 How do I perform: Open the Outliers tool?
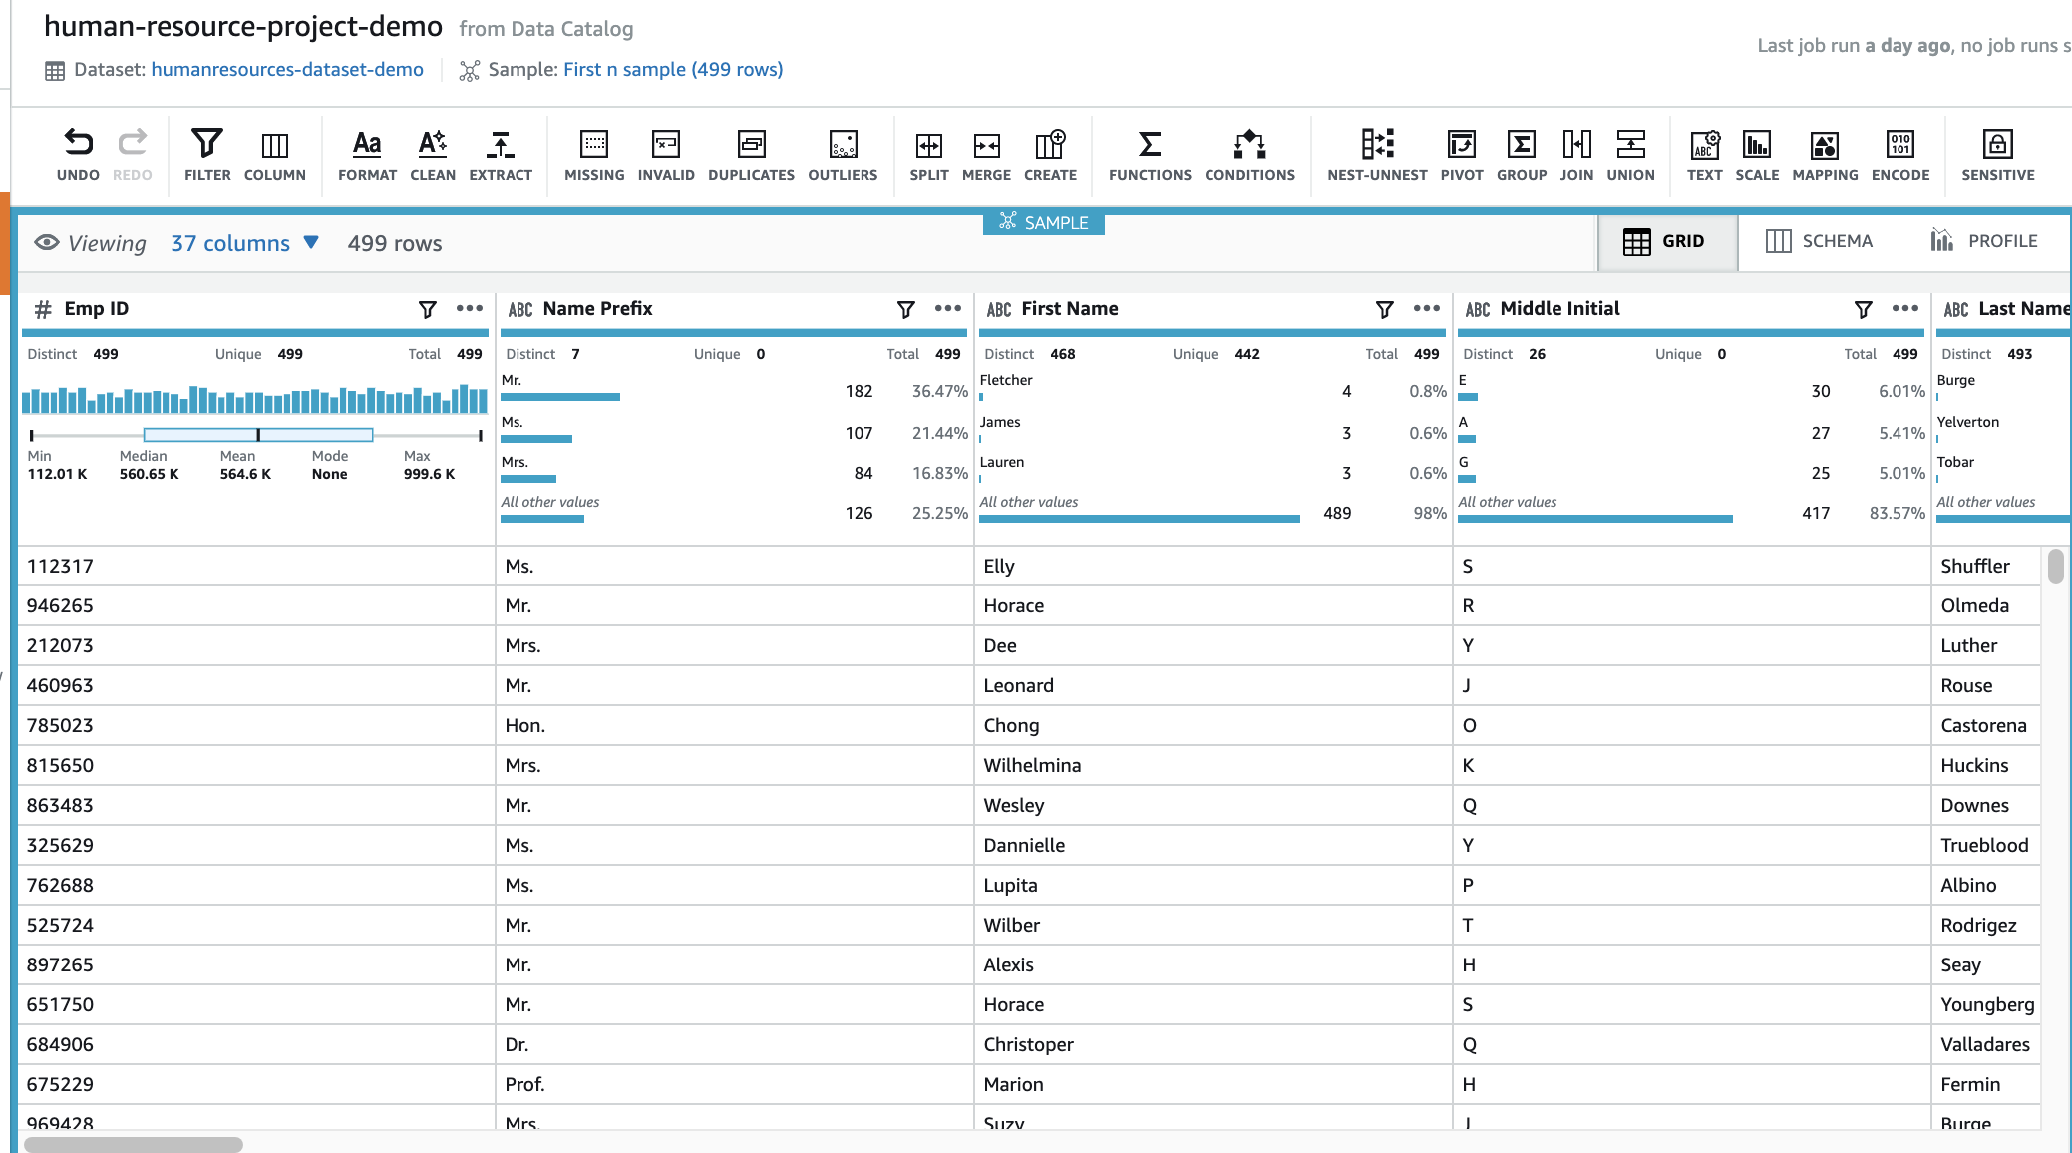click(x=843, y=145)
